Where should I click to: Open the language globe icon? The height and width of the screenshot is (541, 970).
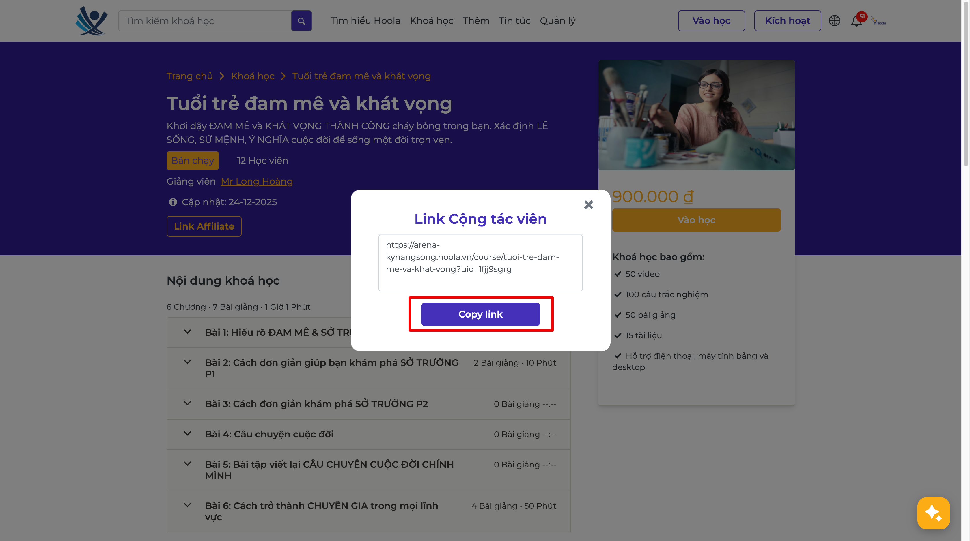(x=834, y=21)
